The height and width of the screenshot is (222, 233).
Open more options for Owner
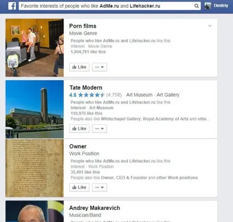pos(99,187)
